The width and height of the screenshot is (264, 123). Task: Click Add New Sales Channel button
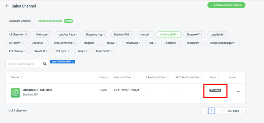[x=226, y=5]
